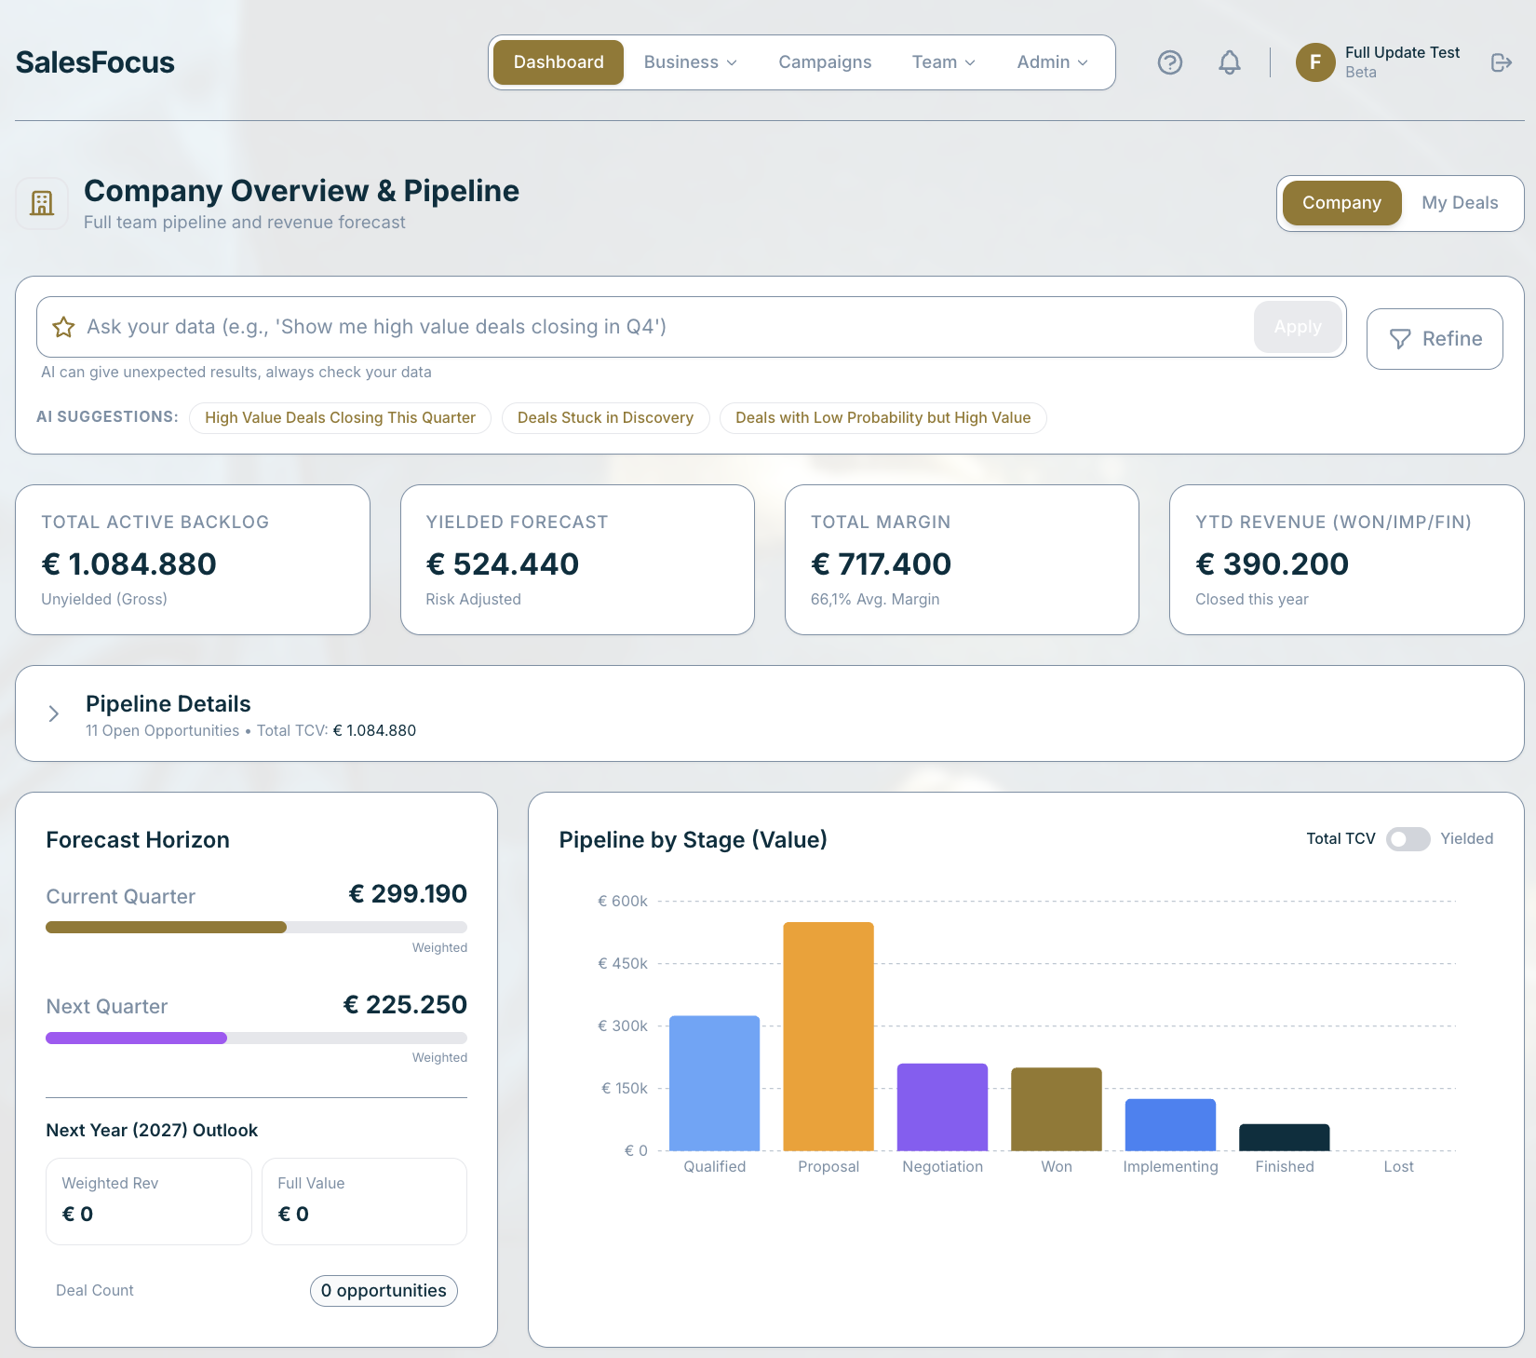Select the Implementing bar in the chart
Viewport: 1536px width, 1358px height.
1170,1125
